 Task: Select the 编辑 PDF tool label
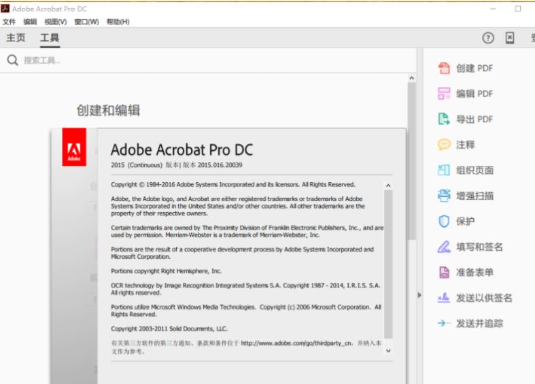(x=474, y=93)
